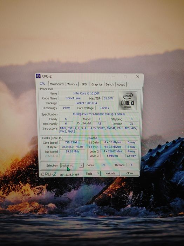Click the Package value 'Socket 1200 LGA'
This screenshot has width=184, height=246.
tap(86, 103)
